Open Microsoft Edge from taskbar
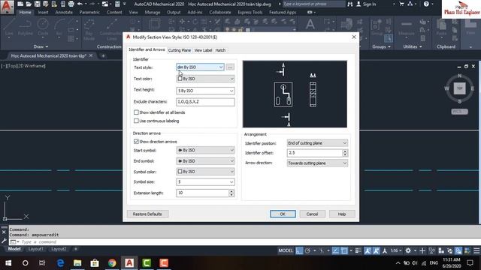 point(60,263)
